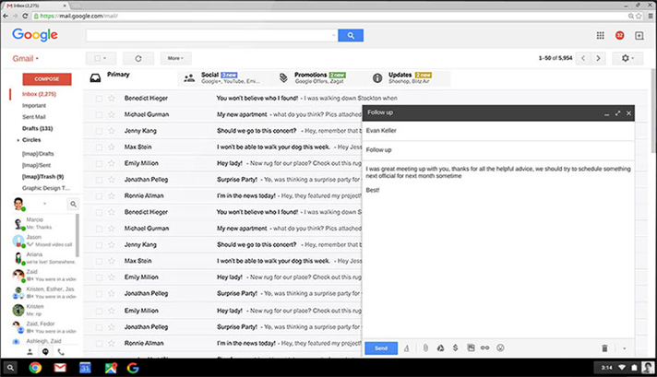Click the blue search button
This screenshot has height=377, width=657.
pyautogui.click(x=351, y=36)
